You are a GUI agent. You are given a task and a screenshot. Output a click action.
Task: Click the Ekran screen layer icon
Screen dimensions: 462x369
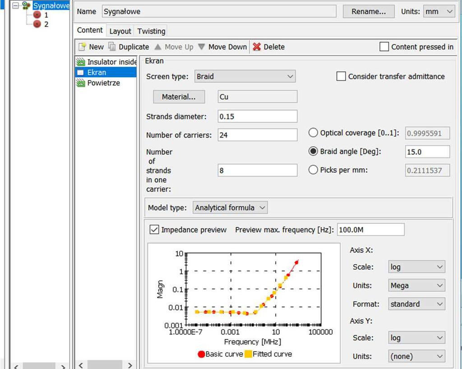click(80, 72)
